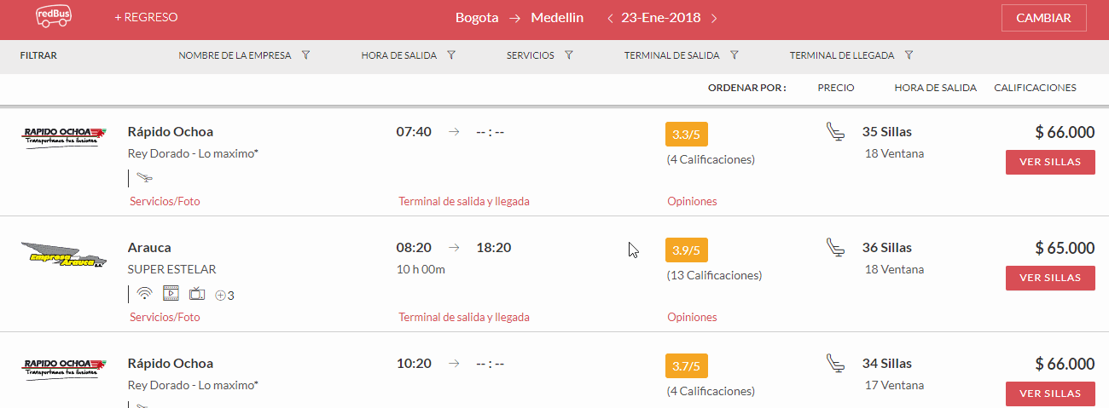Click the TV amenity icon for Arauca
Viewport: 1109px width, 408px height.
click(x=197, y=294)
